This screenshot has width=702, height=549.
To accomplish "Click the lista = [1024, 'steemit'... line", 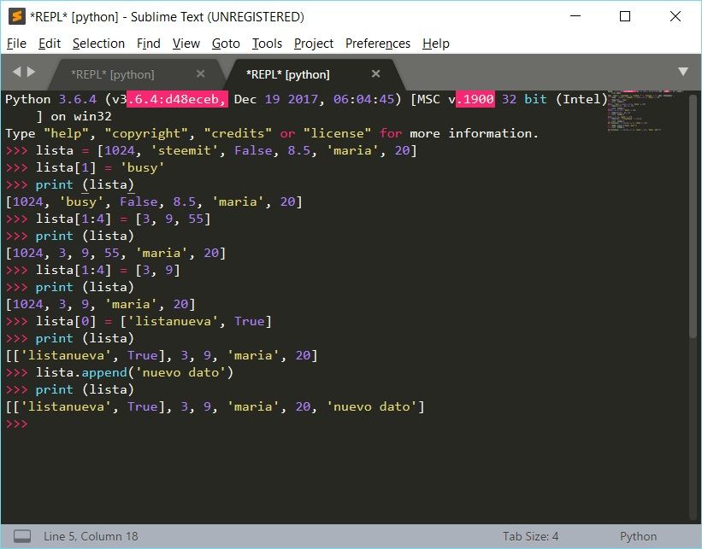I will point(211,150).
